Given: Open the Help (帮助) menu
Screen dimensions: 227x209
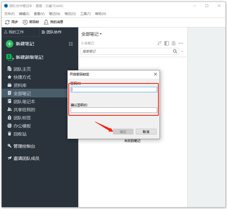Looking at the screenshot, I should [x=101, y=14].
